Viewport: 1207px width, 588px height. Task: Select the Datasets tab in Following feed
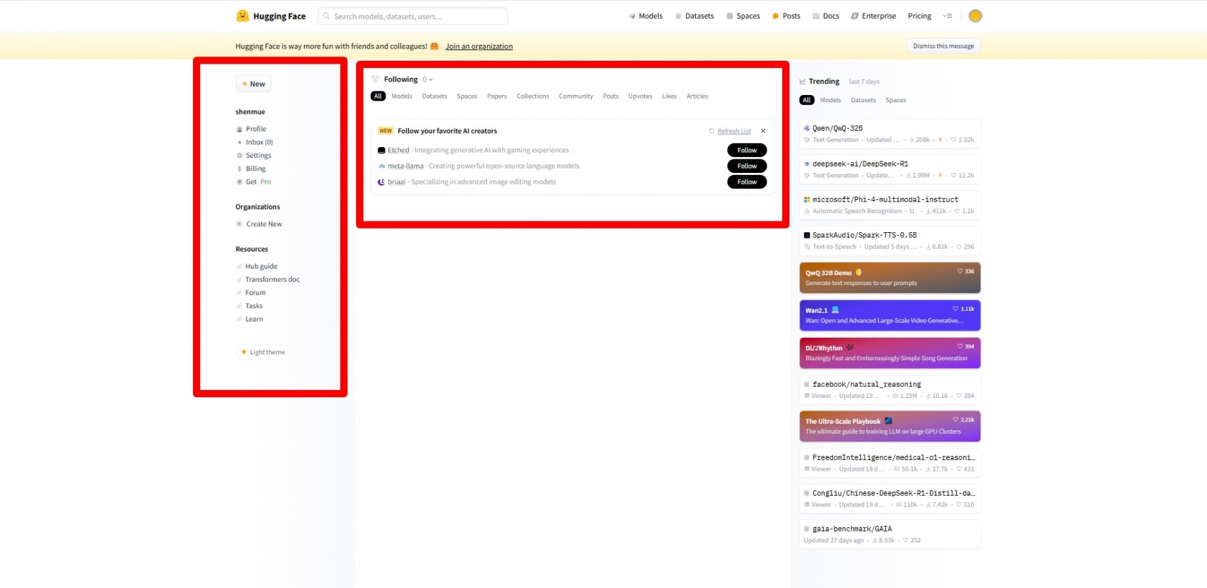pyautogui.click(x=435, y=96)
